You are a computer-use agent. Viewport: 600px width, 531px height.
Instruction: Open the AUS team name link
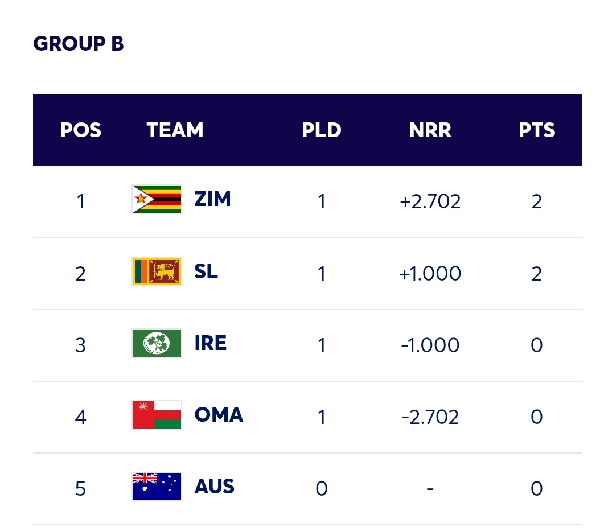click(x=214, y=487)
